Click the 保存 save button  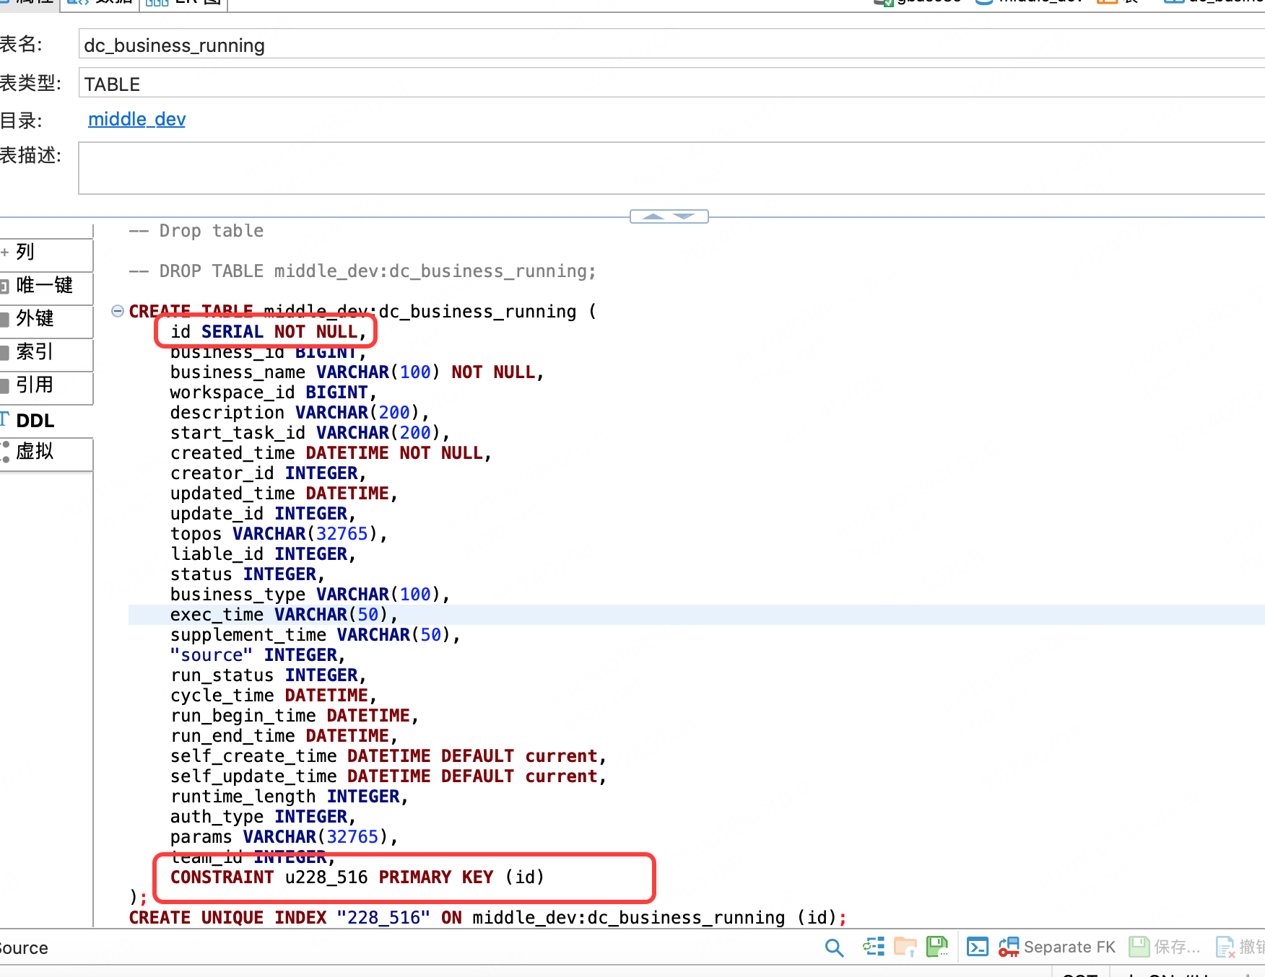point(1164,947)
